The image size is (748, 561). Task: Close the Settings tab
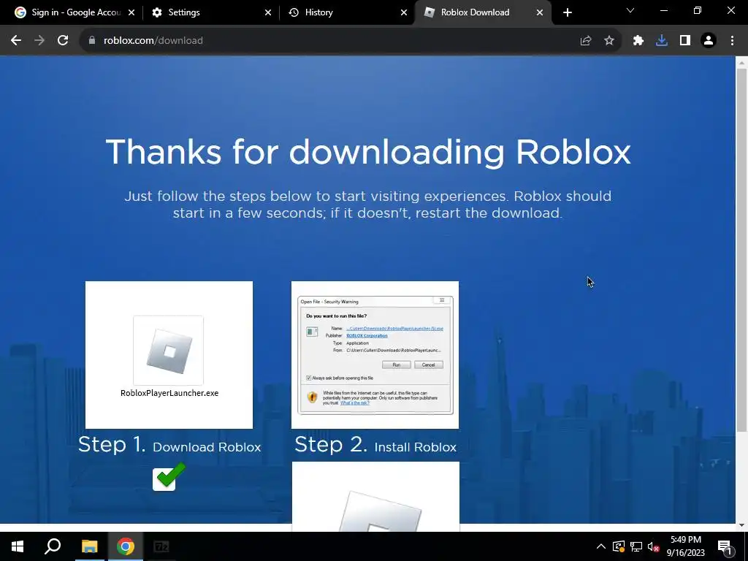click(x=268, y=12)
